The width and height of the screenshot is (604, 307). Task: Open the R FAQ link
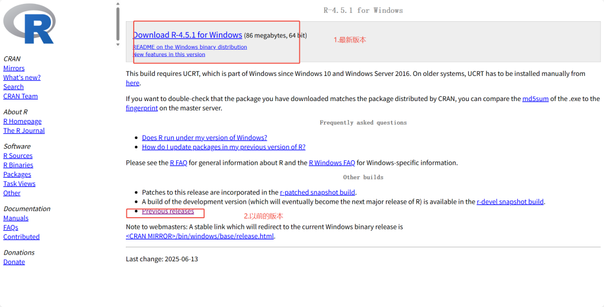click(x=178, y=163)
